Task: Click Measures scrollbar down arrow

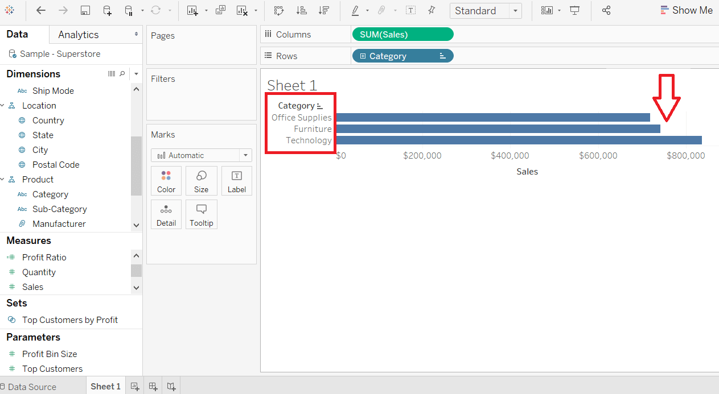Action: pyautogui.click(x=136, y=288)
